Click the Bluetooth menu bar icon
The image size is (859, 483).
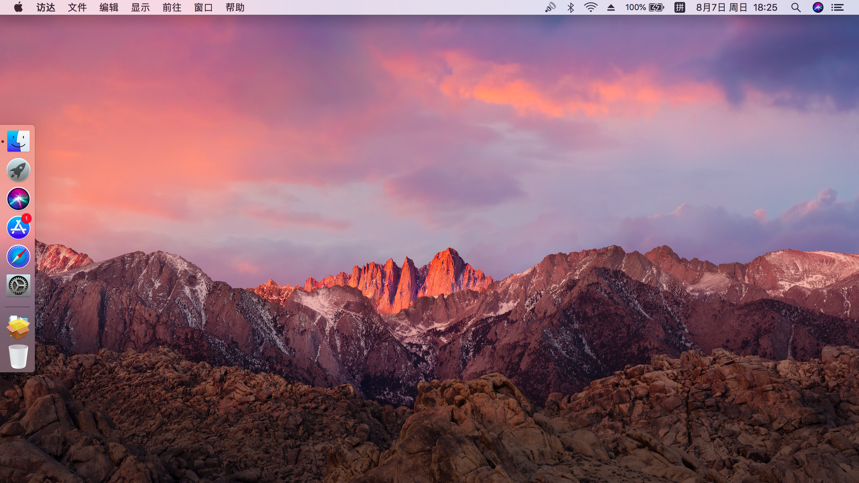[x=570, y=7]
